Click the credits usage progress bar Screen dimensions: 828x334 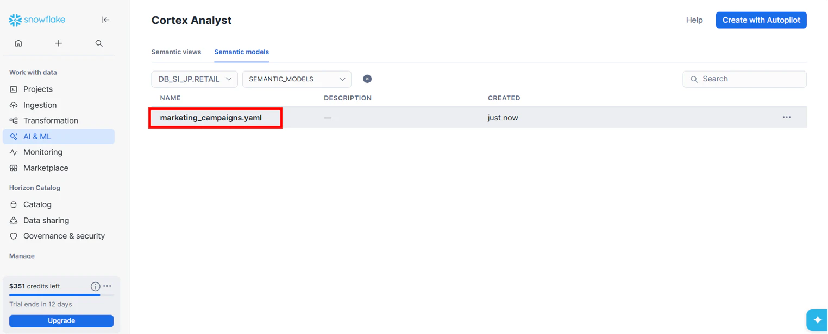click(61, 295)
